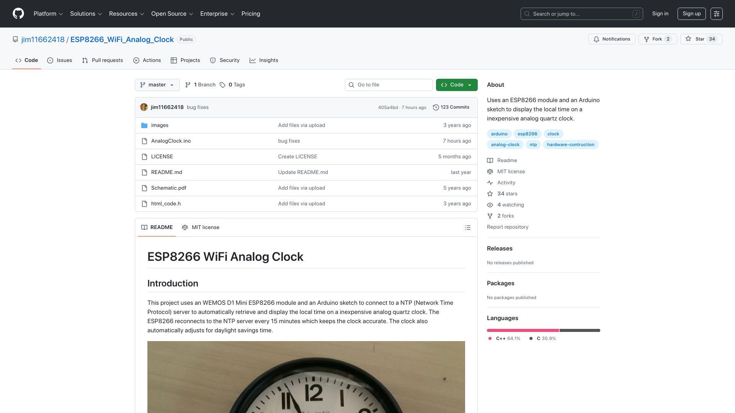Click the file icon beside Schematic.pdf

tap(144, 188)
